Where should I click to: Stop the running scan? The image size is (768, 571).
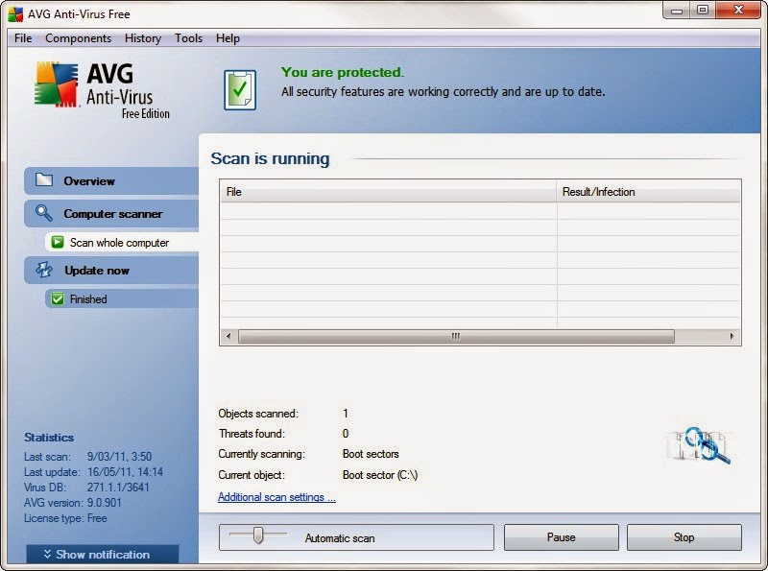point(684,537)
